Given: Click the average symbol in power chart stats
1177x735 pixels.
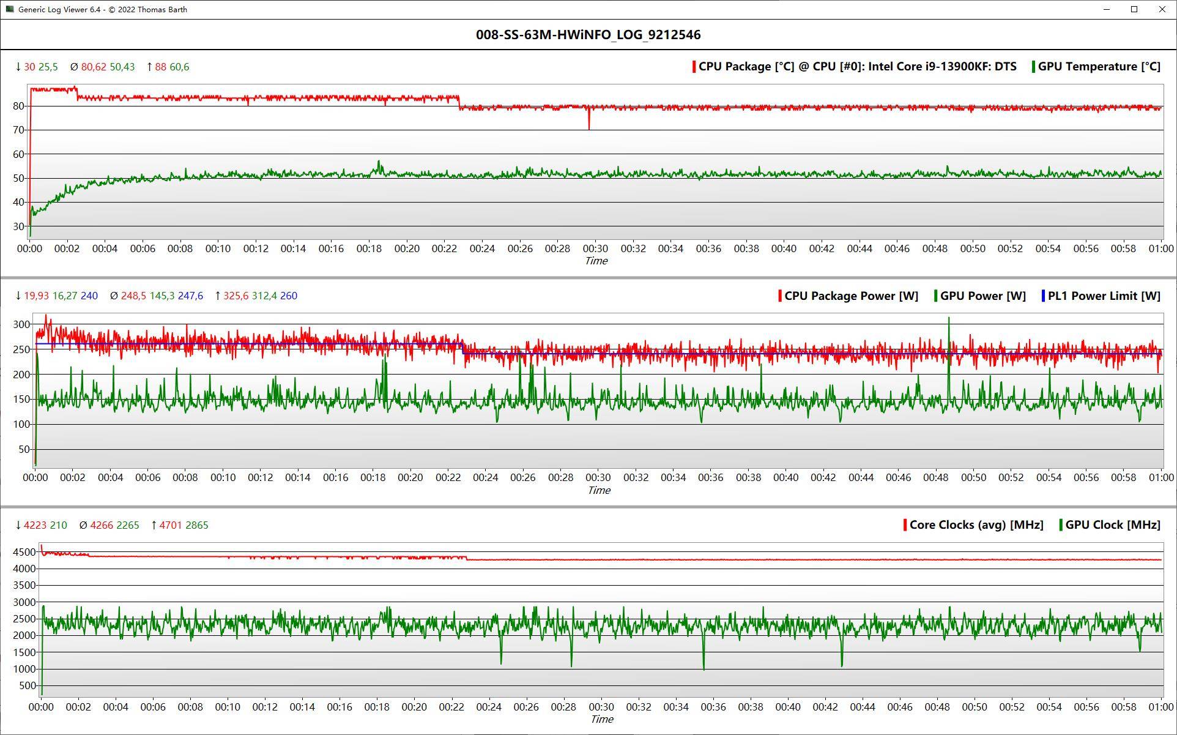Looking at the screenshot, I should [x=114, y=296].
